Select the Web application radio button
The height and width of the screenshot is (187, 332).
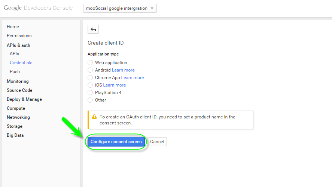coord(90,63)
